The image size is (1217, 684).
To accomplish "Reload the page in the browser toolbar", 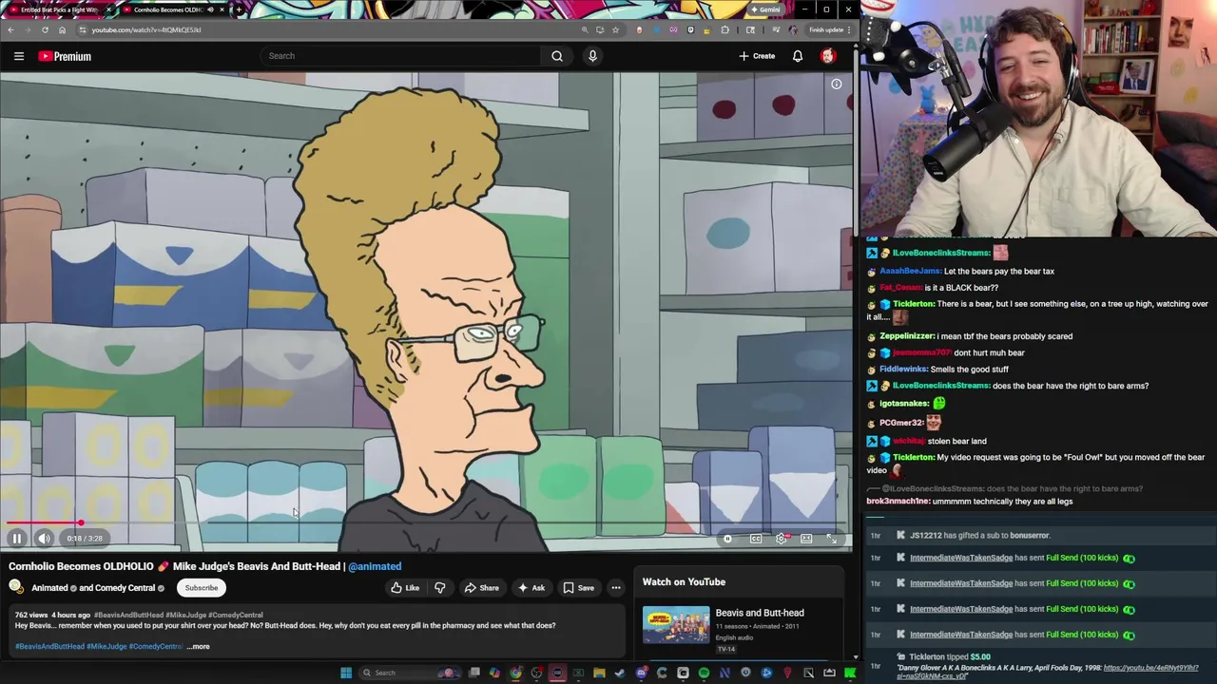I will pos(45,29).
